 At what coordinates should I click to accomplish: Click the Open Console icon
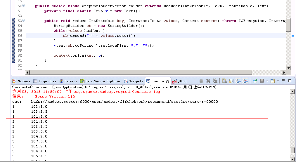click(273, 81)
